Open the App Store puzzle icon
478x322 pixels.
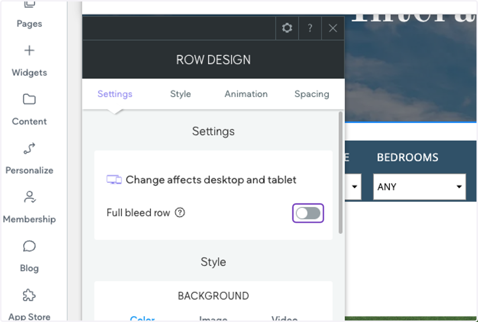29,295
